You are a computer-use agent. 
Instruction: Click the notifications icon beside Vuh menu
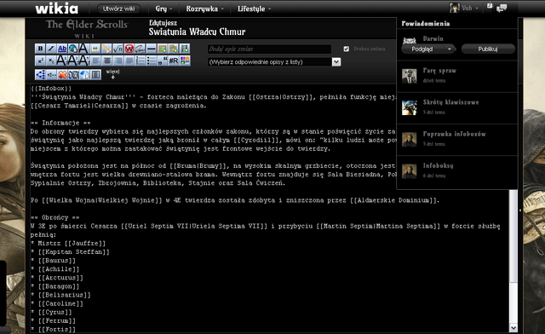(490, 6)
